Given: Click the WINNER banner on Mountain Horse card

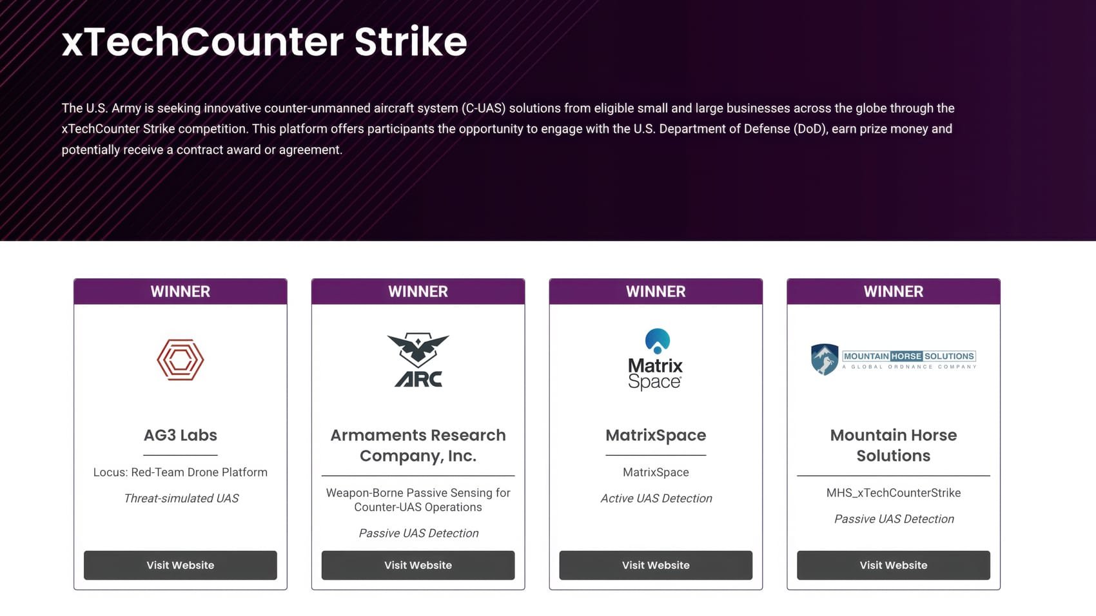Looking at the screenshot, I should (x=893, y=291).
